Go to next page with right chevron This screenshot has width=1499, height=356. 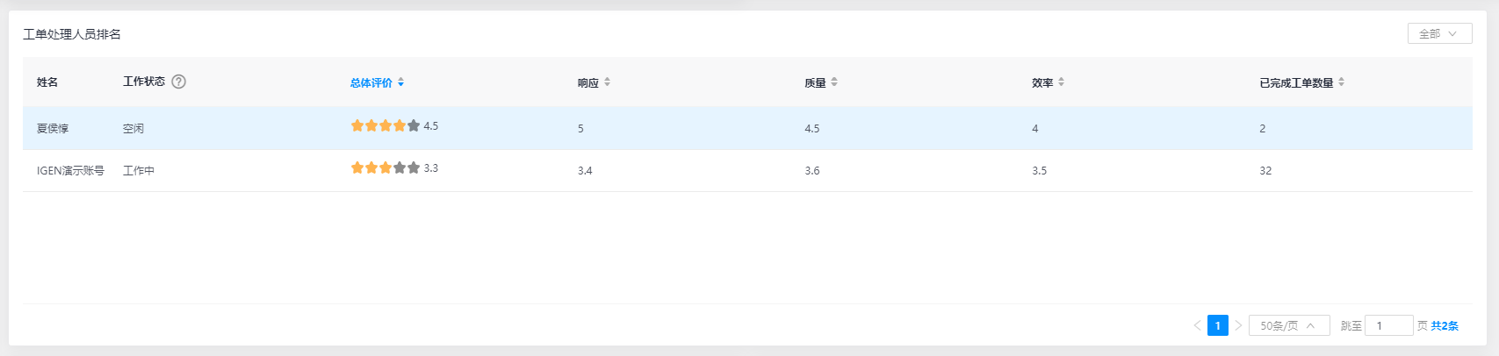pos(1238,325)
